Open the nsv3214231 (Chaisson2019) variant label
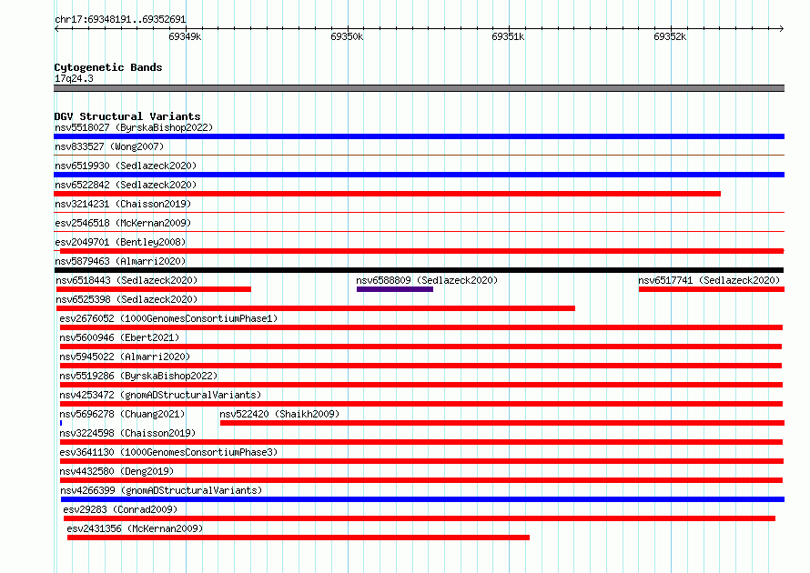 tap(123, 204)
